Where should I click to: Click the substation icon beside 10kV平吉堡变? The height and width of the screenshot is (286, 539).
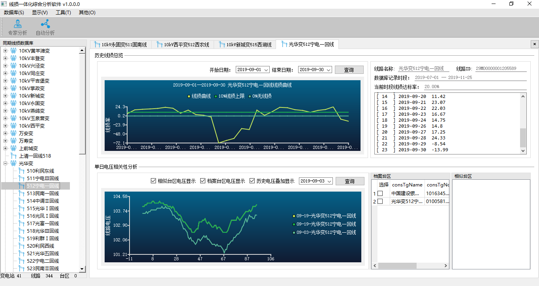point(13,81)
